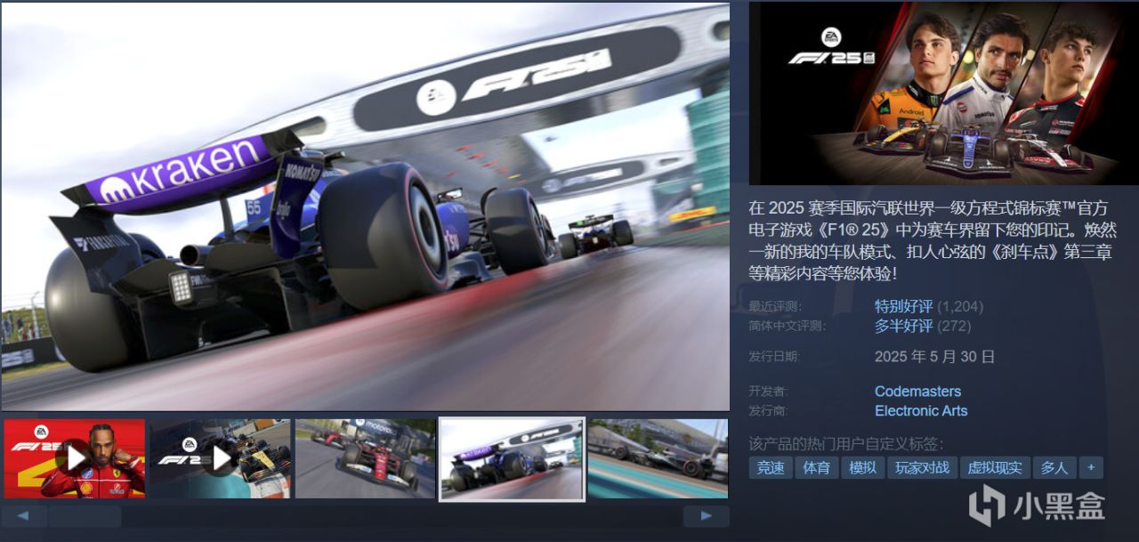Click the 最近评测 label
This screenshot has height=542, width=1139.
point(775,306)
